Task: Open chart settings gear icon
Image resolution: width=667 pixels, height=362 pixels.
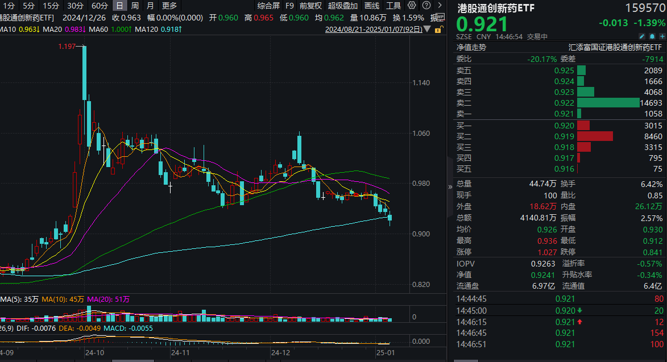Action: click(x=413, y=6)
